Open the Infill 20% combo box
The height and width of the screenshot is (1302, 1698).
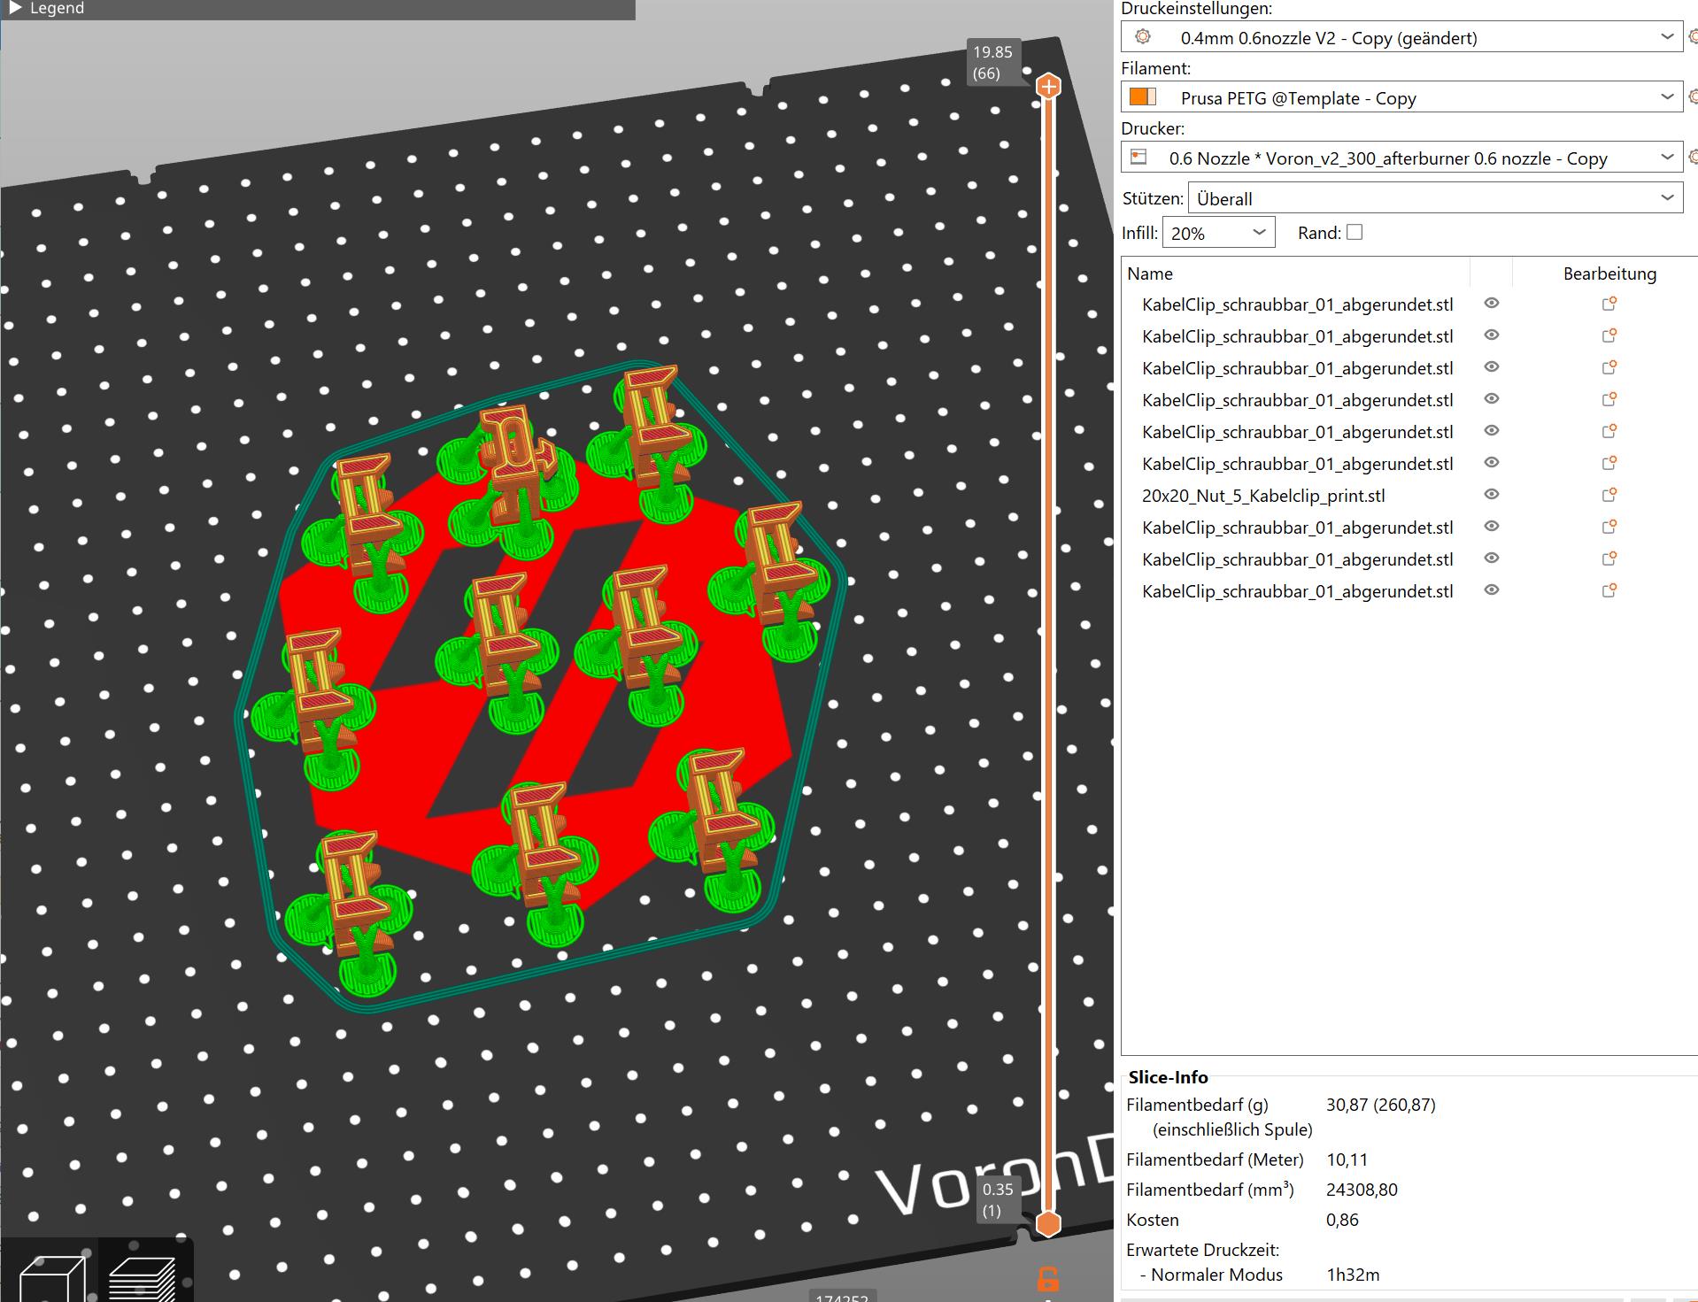1218,233
